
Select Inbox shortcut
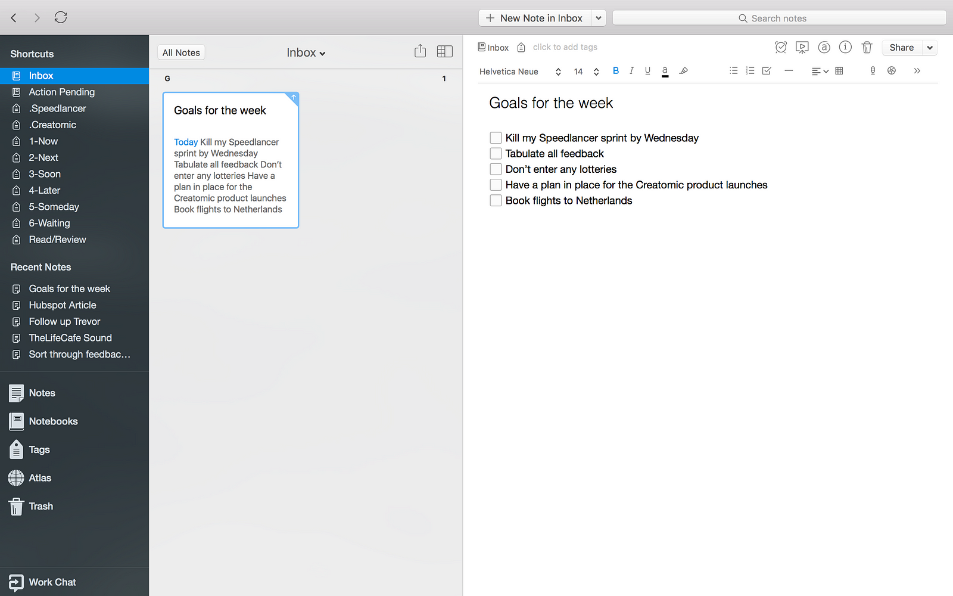tap(74, 76)
